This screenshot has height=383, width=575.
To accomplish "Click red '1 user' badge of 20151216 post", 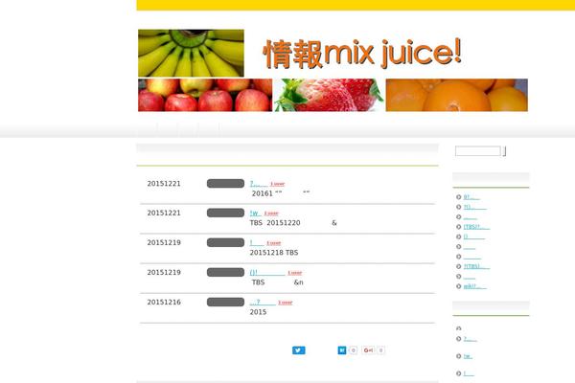I will 286,303.
